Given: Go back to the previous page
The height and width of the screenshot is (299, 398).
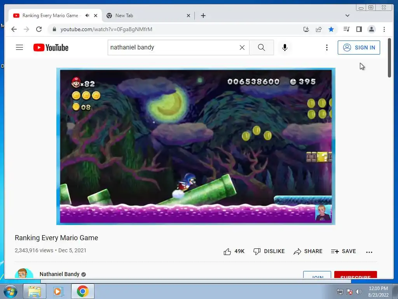Looking at the screenshot, I should point(14,29).
